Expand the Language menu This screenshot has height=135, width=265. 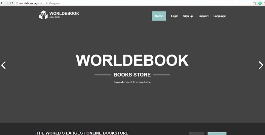click(219, 16)
